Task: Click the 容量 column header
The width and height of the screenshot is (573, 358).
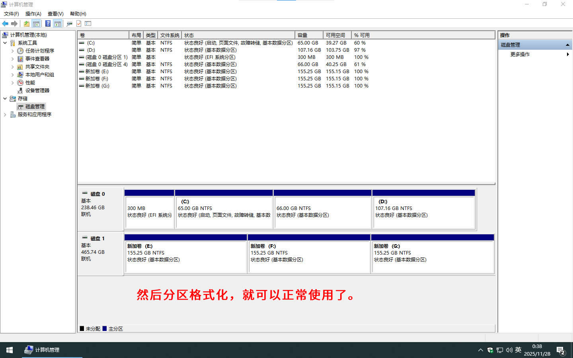Action: tap(308, 35)
